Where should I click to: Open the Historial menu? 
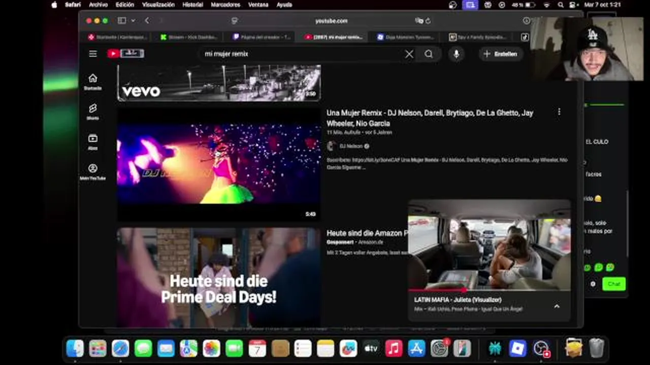coord(192,5)
